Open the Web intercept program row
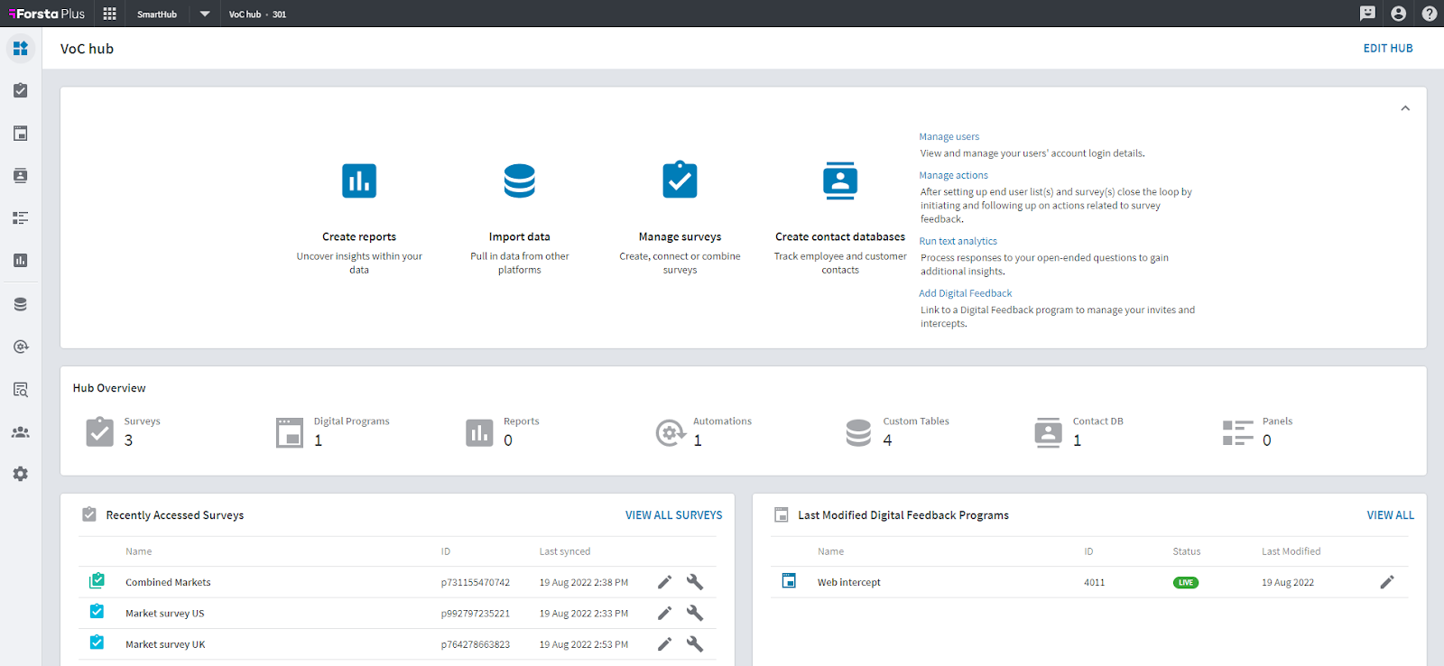This screenshot has width=1444, height=666. 1089,582
